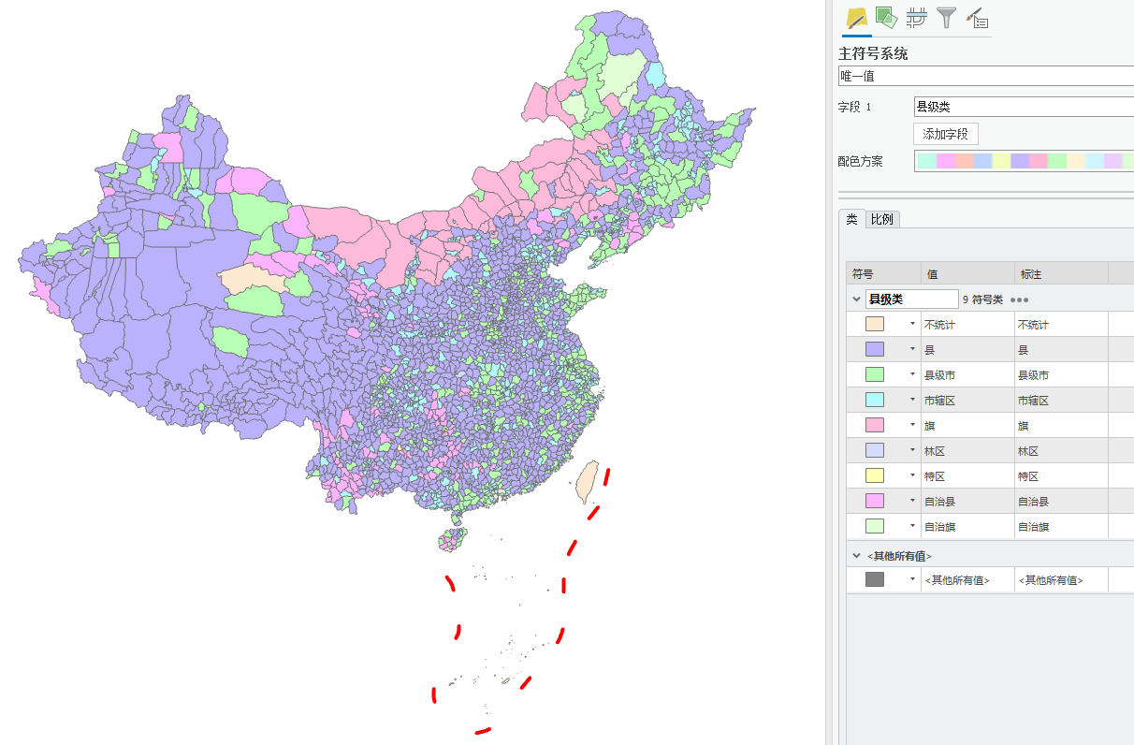
Task: Switch to the 比例 tab
Action: click(x=881, y=219)
